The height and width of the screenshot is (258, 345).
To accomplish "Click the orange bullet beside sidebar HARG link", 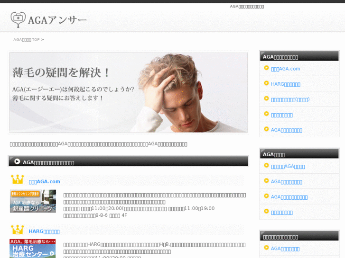I will point(266,83).
